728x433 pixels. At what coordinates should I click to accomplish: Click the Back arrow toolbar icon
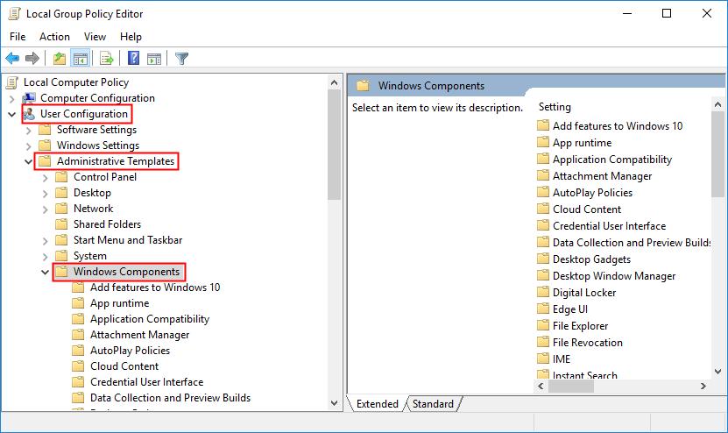point(12,59)
